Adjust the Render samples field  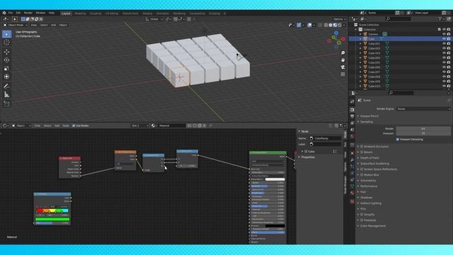(423, 129)
